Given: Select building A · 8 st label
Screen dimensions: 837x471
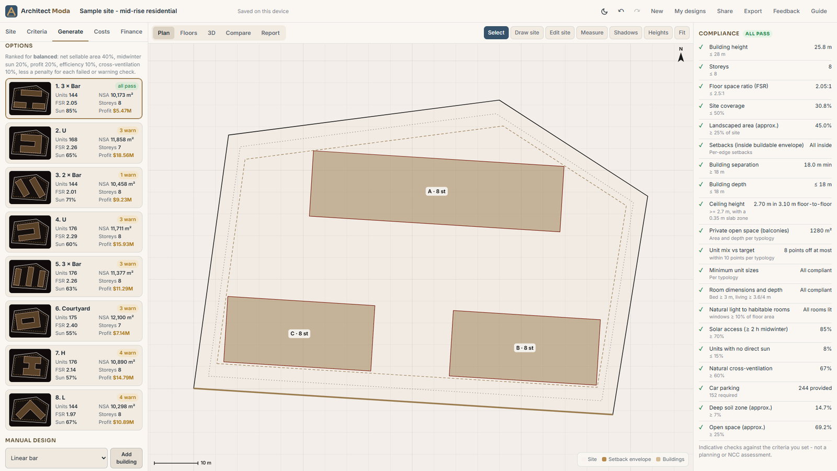Looking at the screenshot, I should tap(437, 192).
